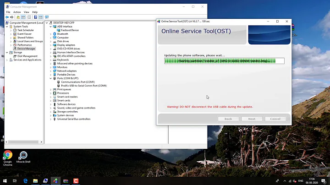Open the Windows Start menu
Image resolution: width=330 pixels, height=185 pixels.
click(x=5, y=181)
